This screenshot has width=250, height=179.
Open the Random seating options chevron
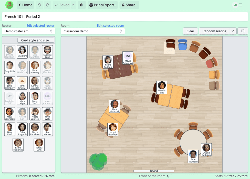(233, 31)
